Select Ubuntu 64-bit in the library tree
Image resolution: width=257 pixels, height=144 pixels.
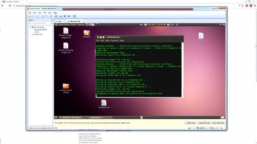click(41, 30)
